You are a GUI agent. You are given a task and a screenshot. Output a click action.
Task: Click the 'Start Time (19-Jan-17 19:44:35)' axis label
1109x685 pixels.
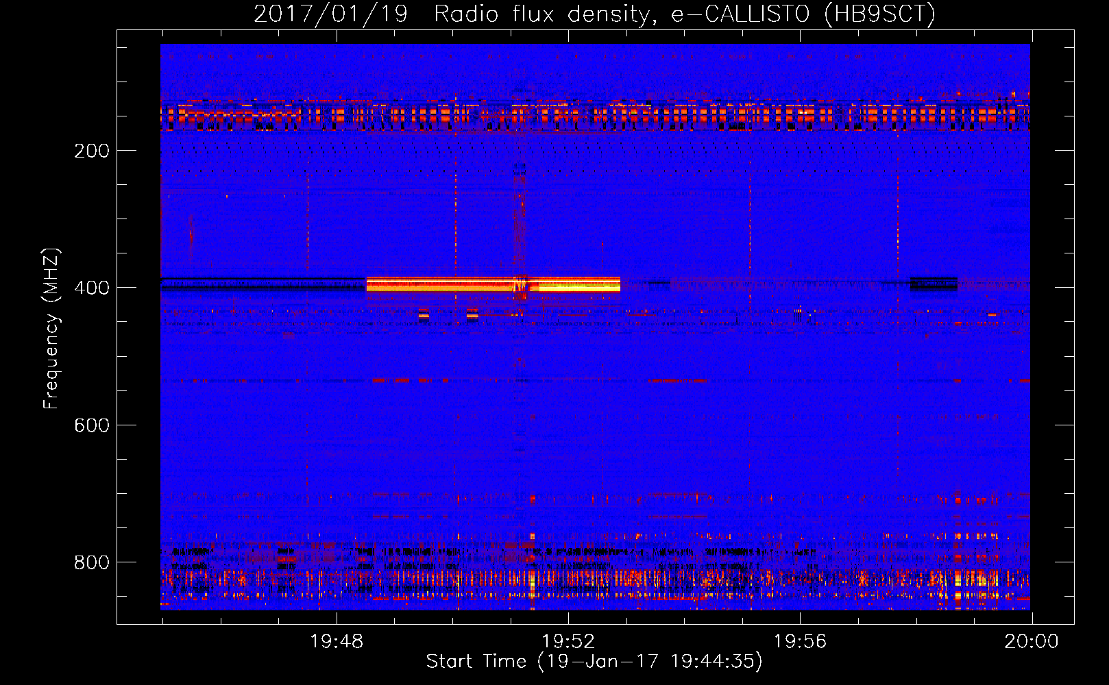(x=594, y=662)
